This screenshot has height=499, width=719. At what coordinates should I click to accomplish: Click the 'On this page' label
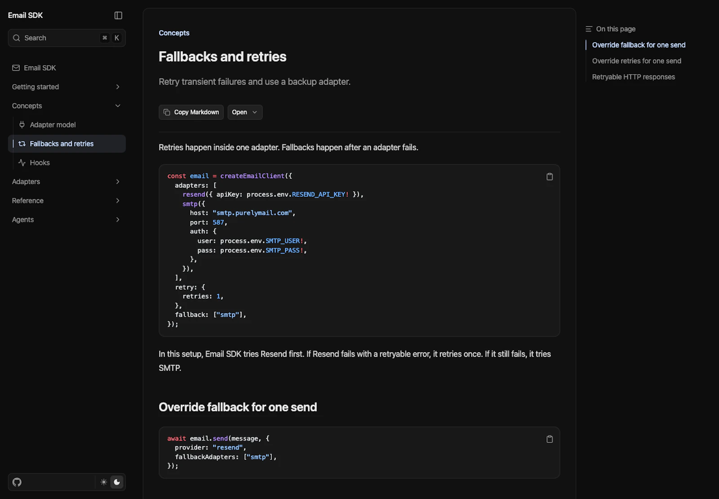coord(616,29)
